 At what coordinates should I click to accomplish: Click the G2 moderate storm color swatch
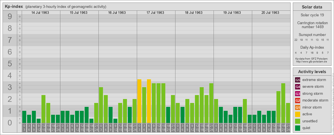[x=298, y=100]
